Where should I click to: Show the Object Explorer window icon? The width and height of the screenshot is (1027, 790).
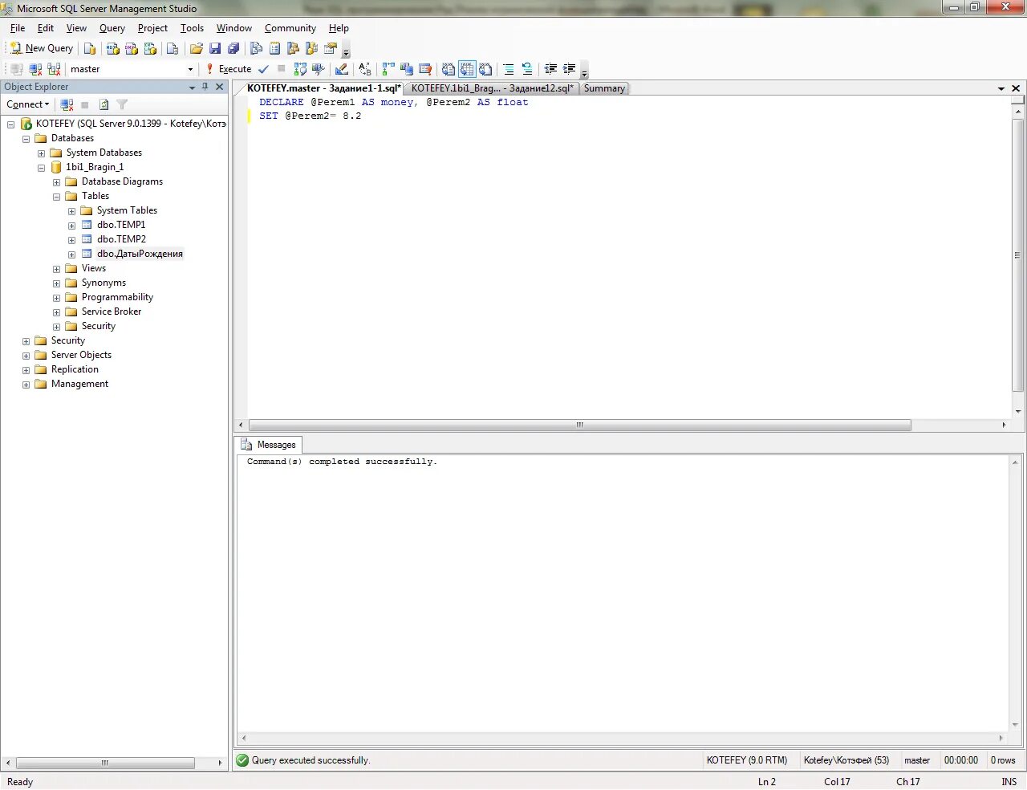(293, 49)
